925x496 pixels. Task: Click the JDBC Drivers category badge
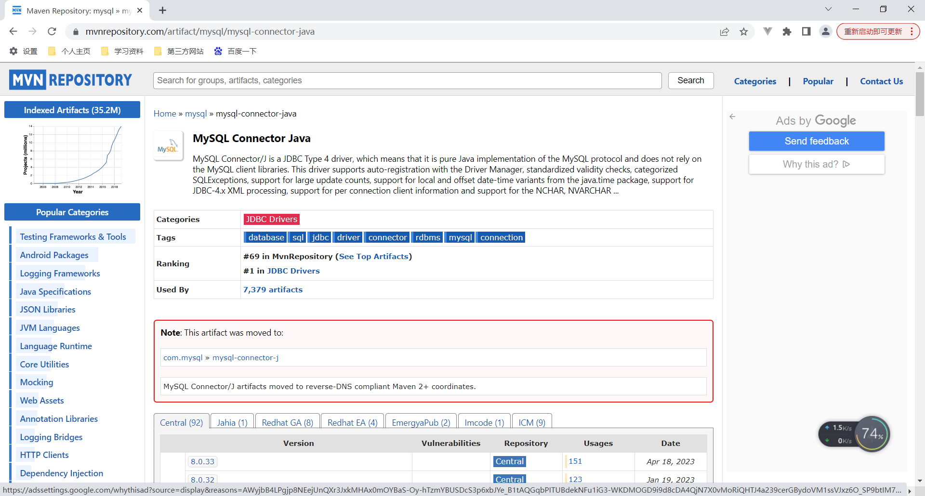coord(272,219)
